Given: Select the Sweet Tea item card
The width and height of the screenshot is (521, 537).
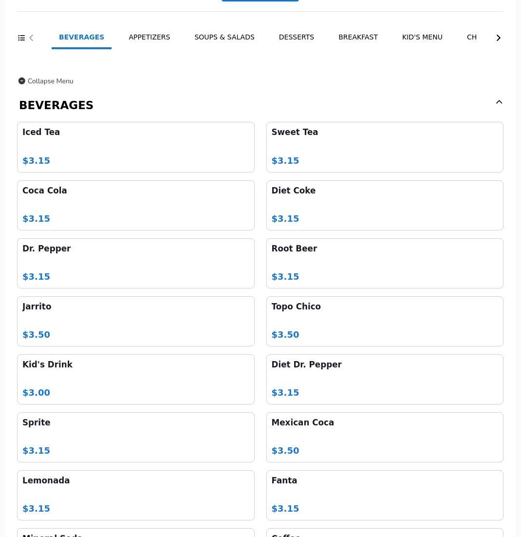Looking at the screenshot, I should 385,147.
